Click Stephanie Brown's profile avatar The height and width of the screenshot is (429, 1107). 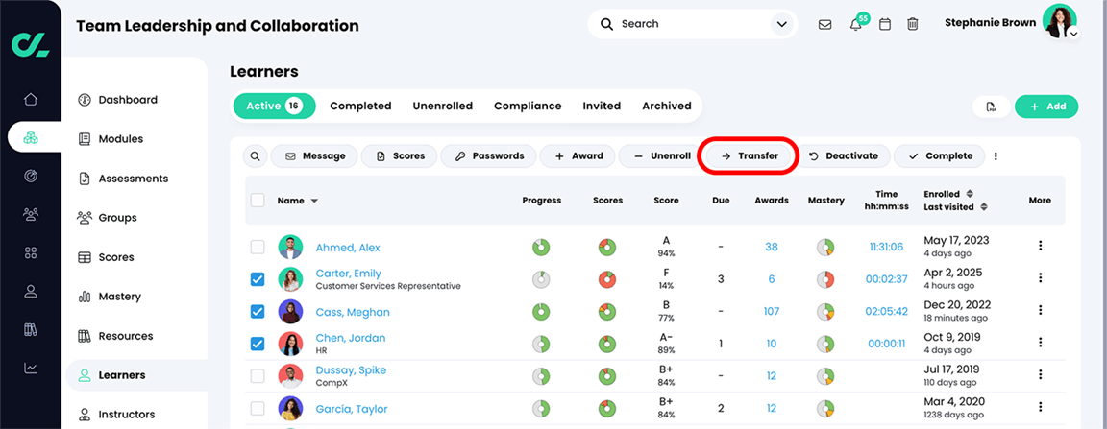pos(1059,21)
